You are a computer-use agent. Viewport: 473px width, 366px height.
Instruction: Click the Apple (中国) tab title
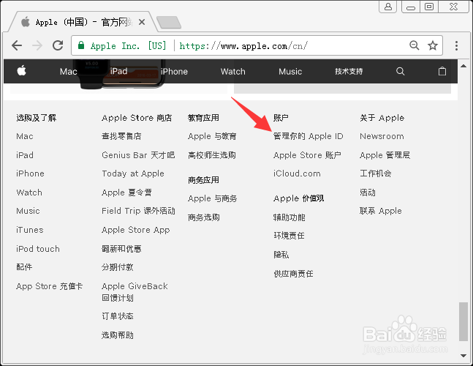pyautogui.click(x=83, y=22)
